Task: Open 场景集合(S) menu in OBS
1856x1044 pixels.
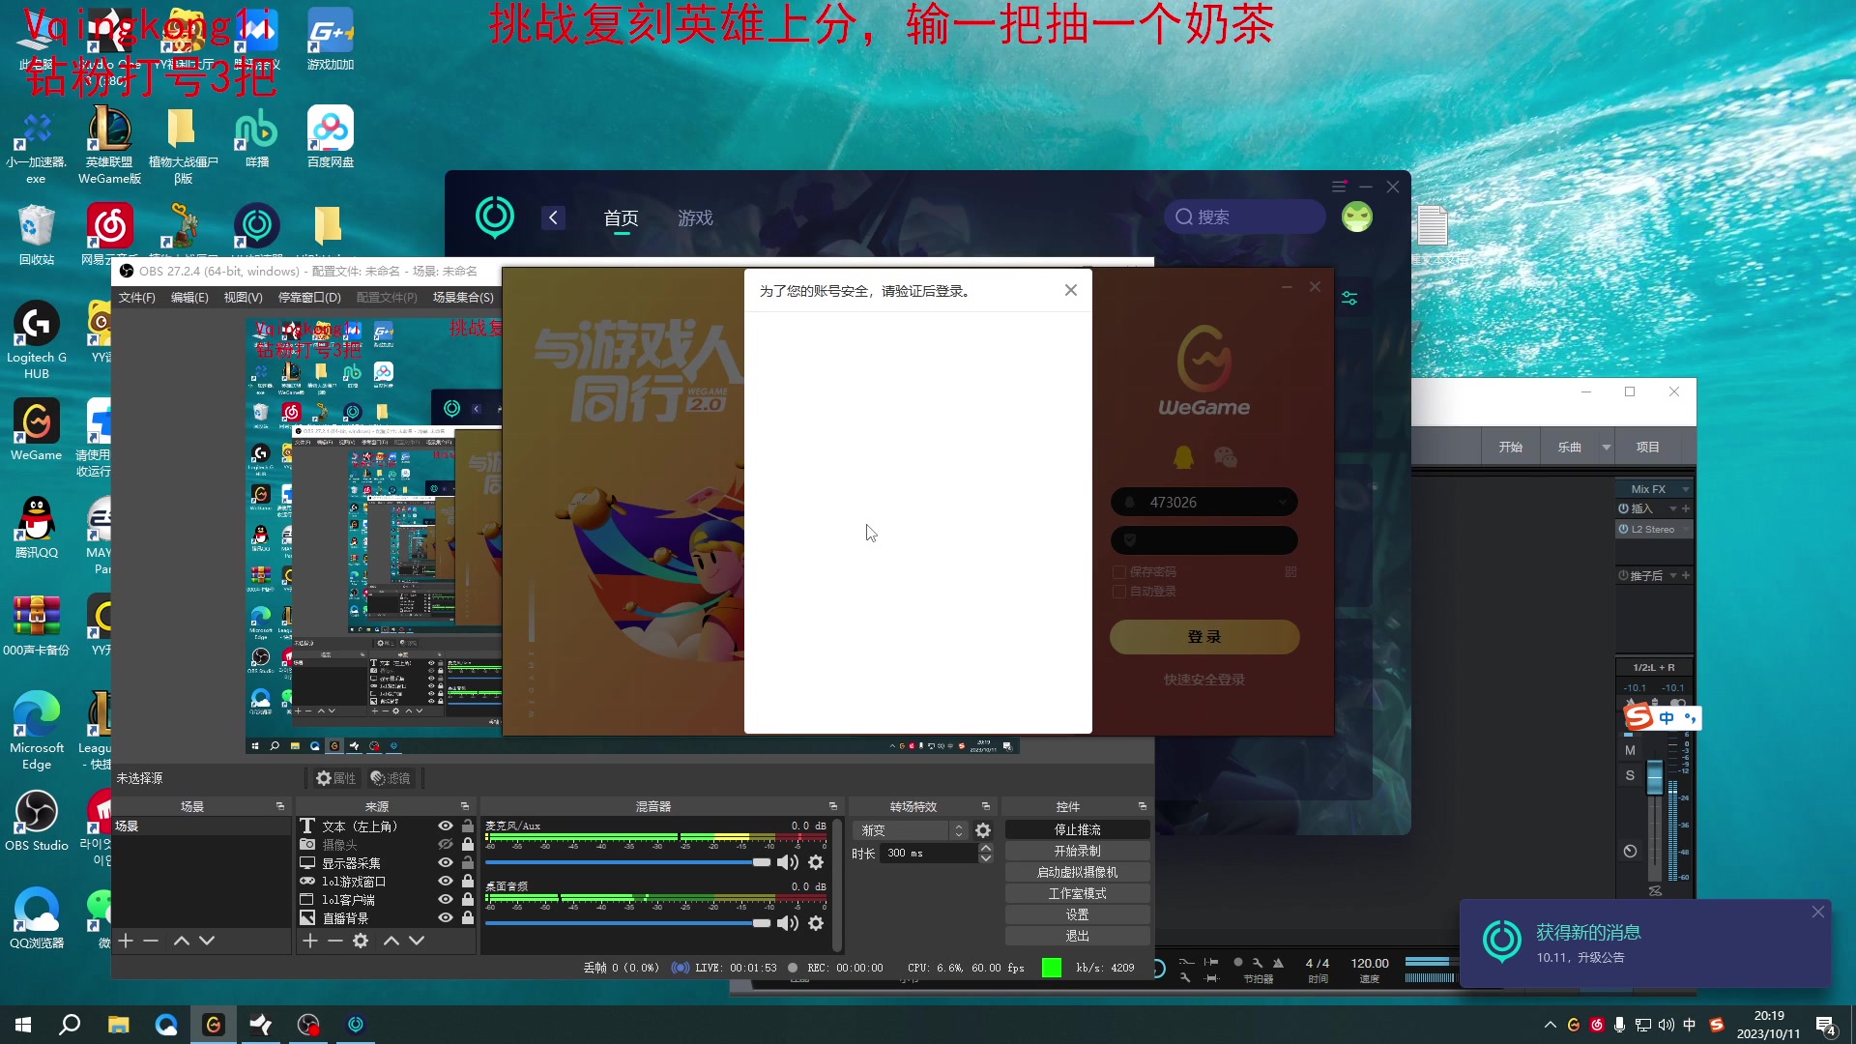Action: click(463, 298)
